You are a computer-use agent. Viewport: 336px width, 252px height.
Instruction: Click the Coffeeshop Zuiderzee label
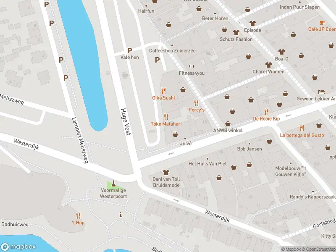(x=172, y=50)
